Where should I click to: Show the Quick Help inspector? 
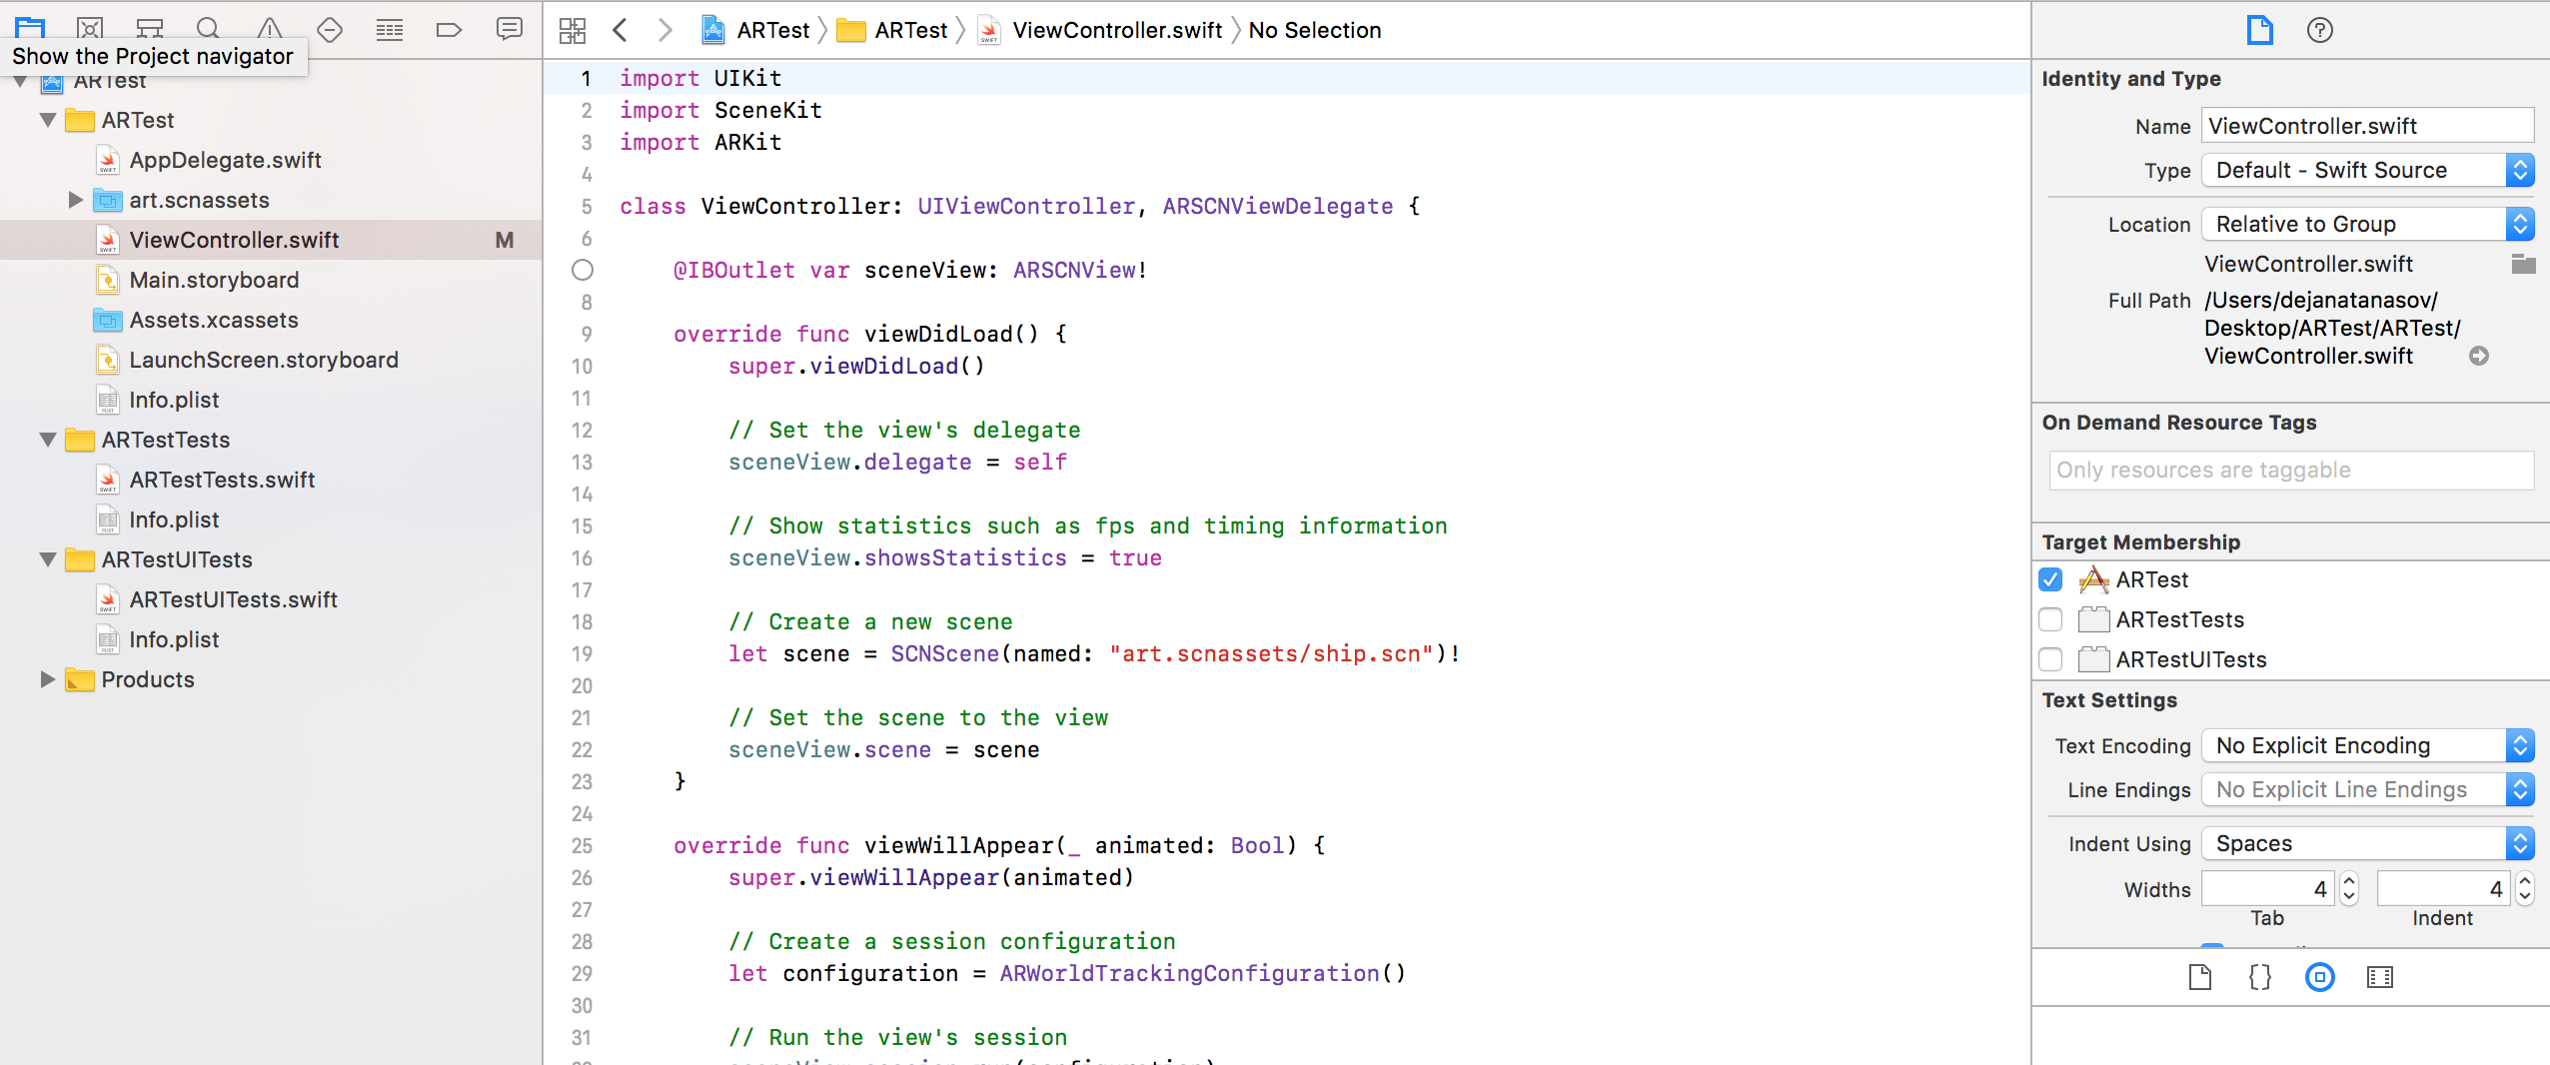coord(2319,30)
